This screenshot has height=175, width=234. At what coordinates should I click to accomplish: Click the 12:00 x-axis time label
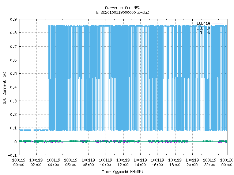123,165
